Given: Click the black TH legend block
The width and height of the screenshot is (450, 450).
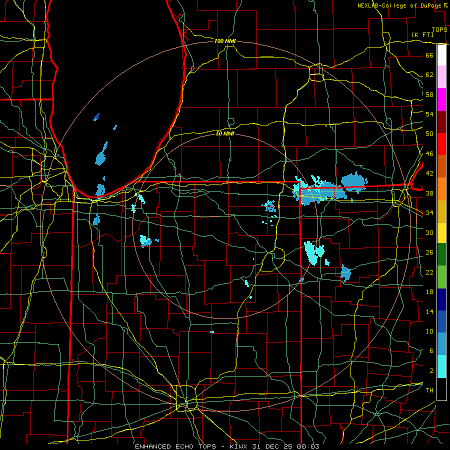Looking at the screenshot, I should point(441,389).
